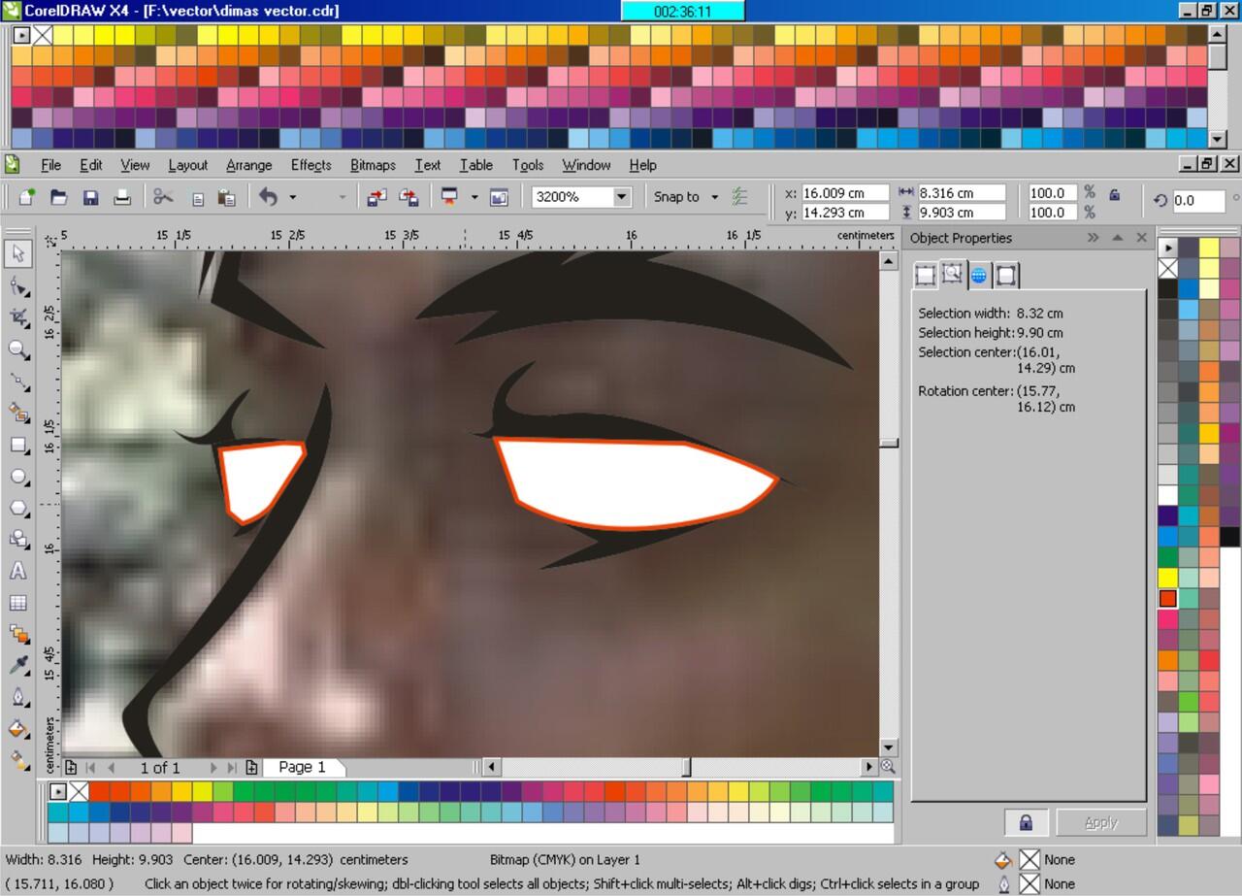Click the dynamic guides icon beside Snap to
The width and height of the screenshot is (1242, 896).
click(x=740, y=197)
